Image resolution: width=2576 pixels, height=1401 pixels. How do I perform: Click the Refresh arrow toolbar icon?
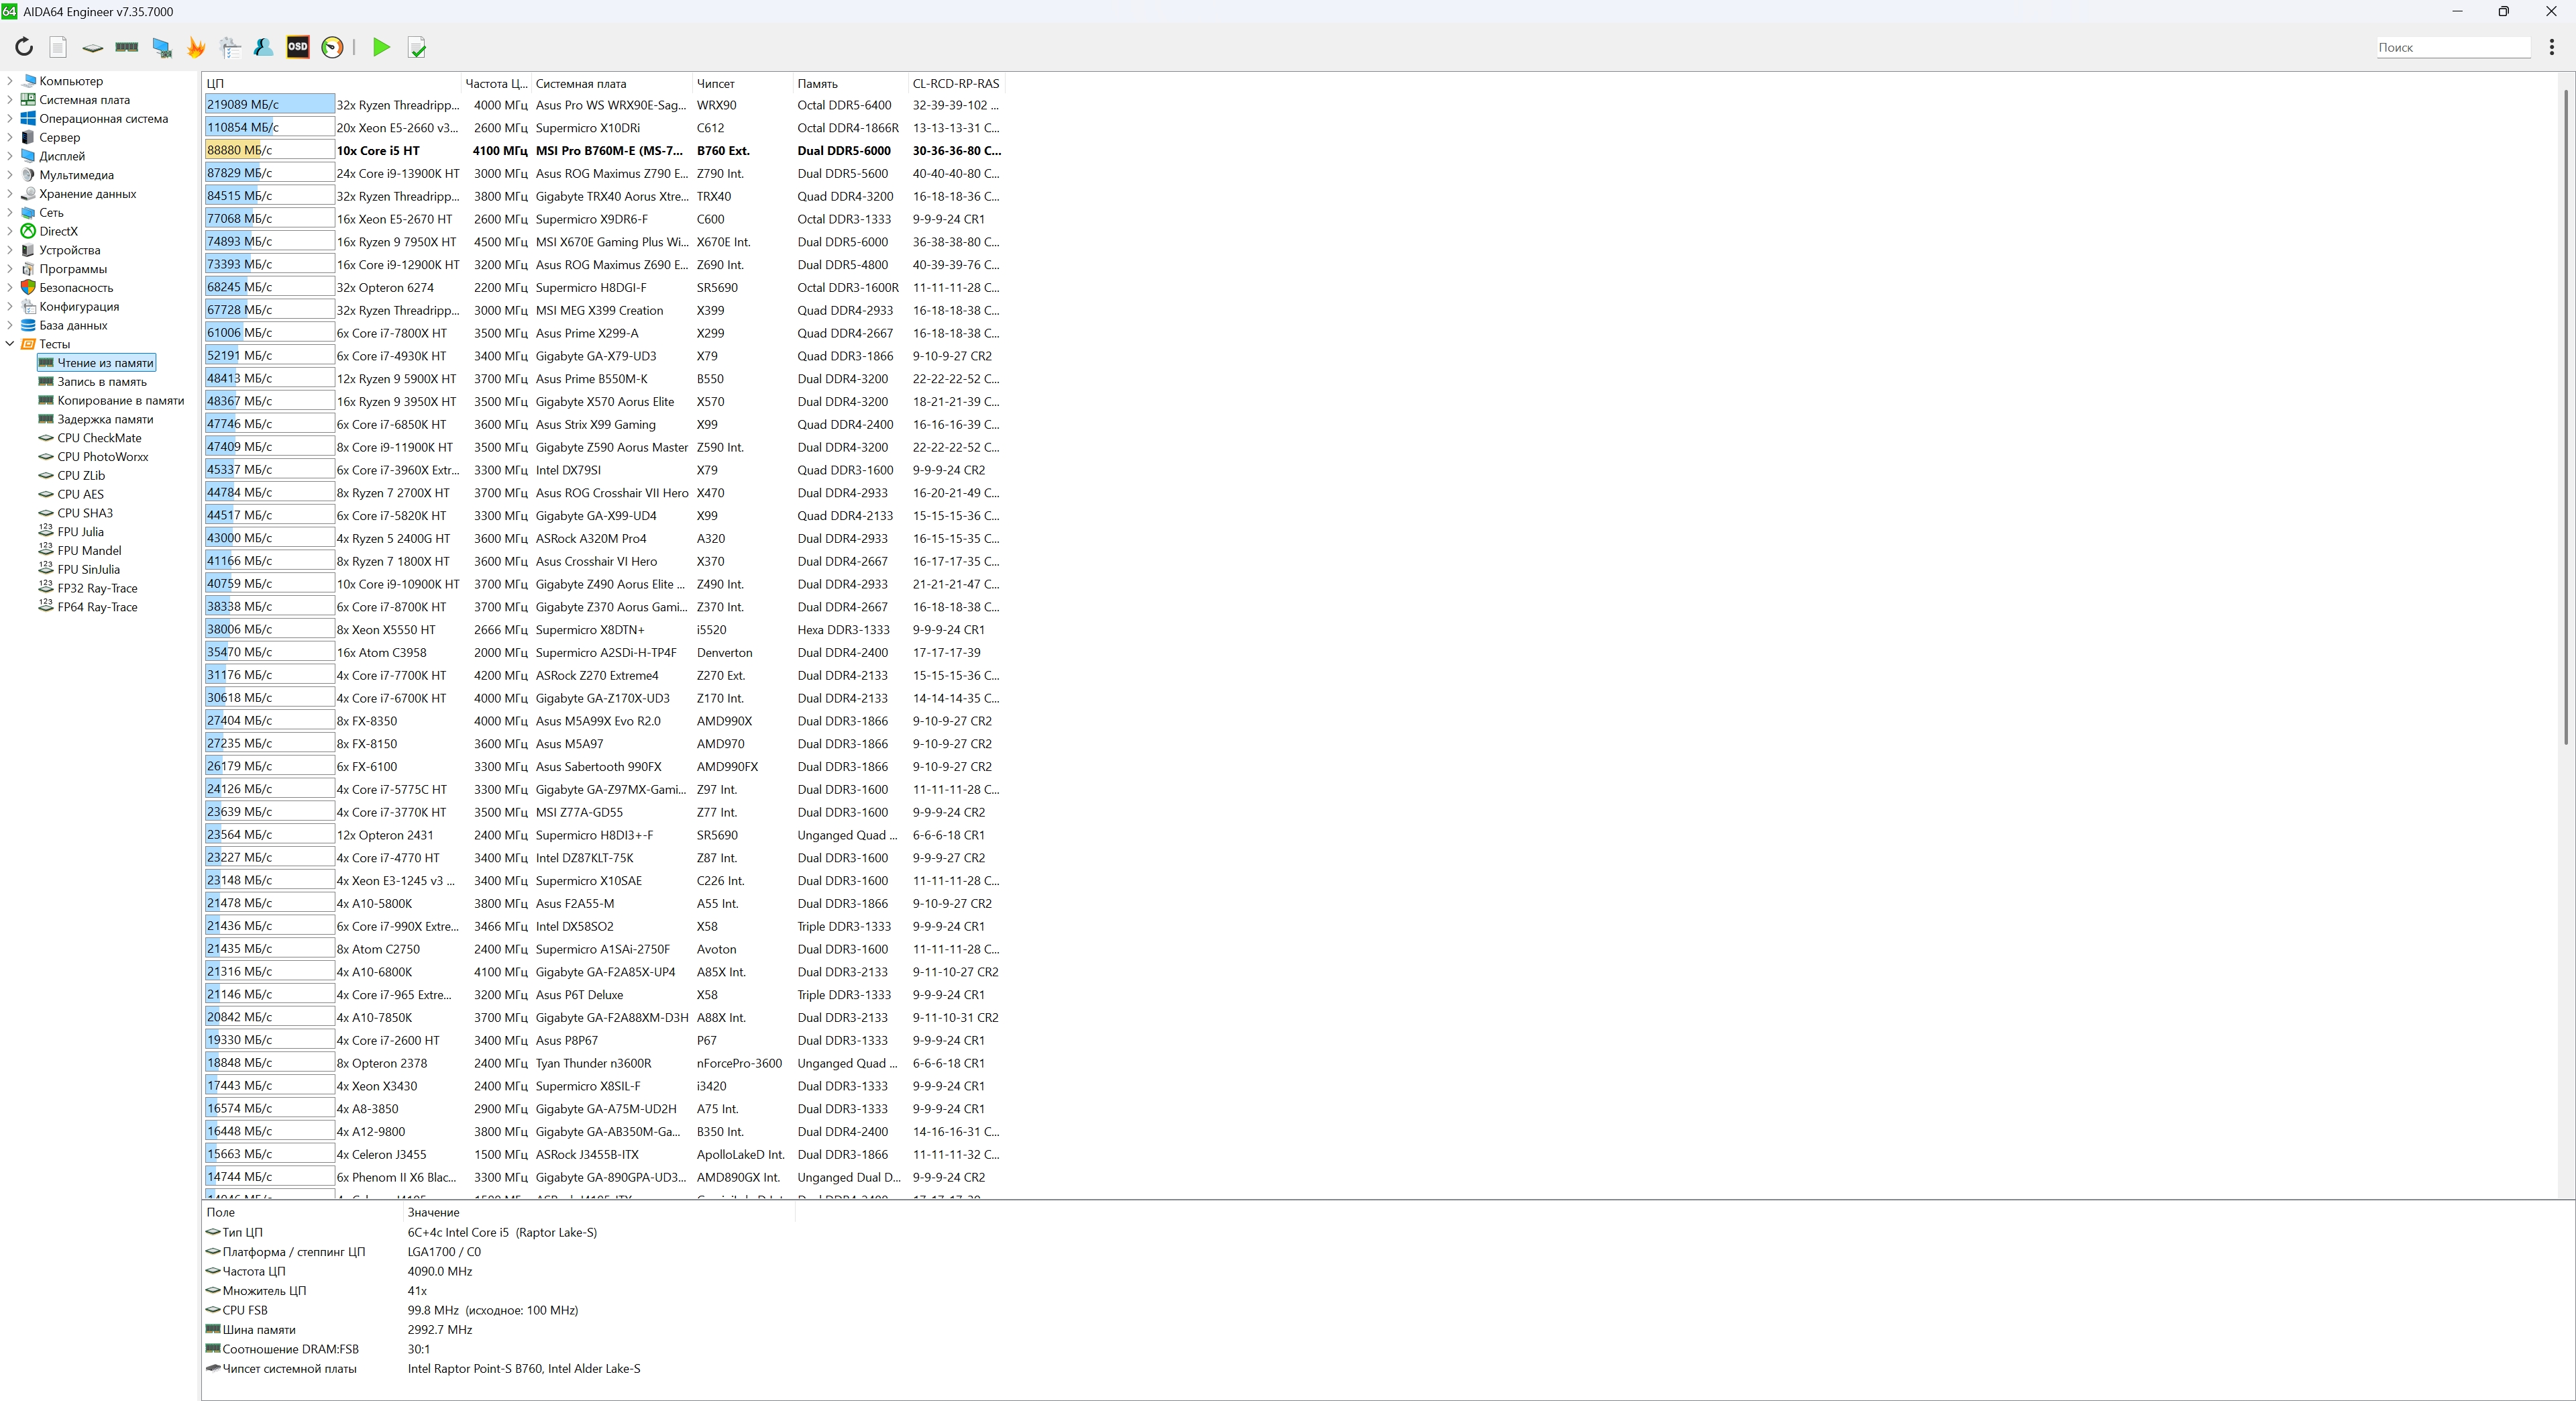coord(24,47)
